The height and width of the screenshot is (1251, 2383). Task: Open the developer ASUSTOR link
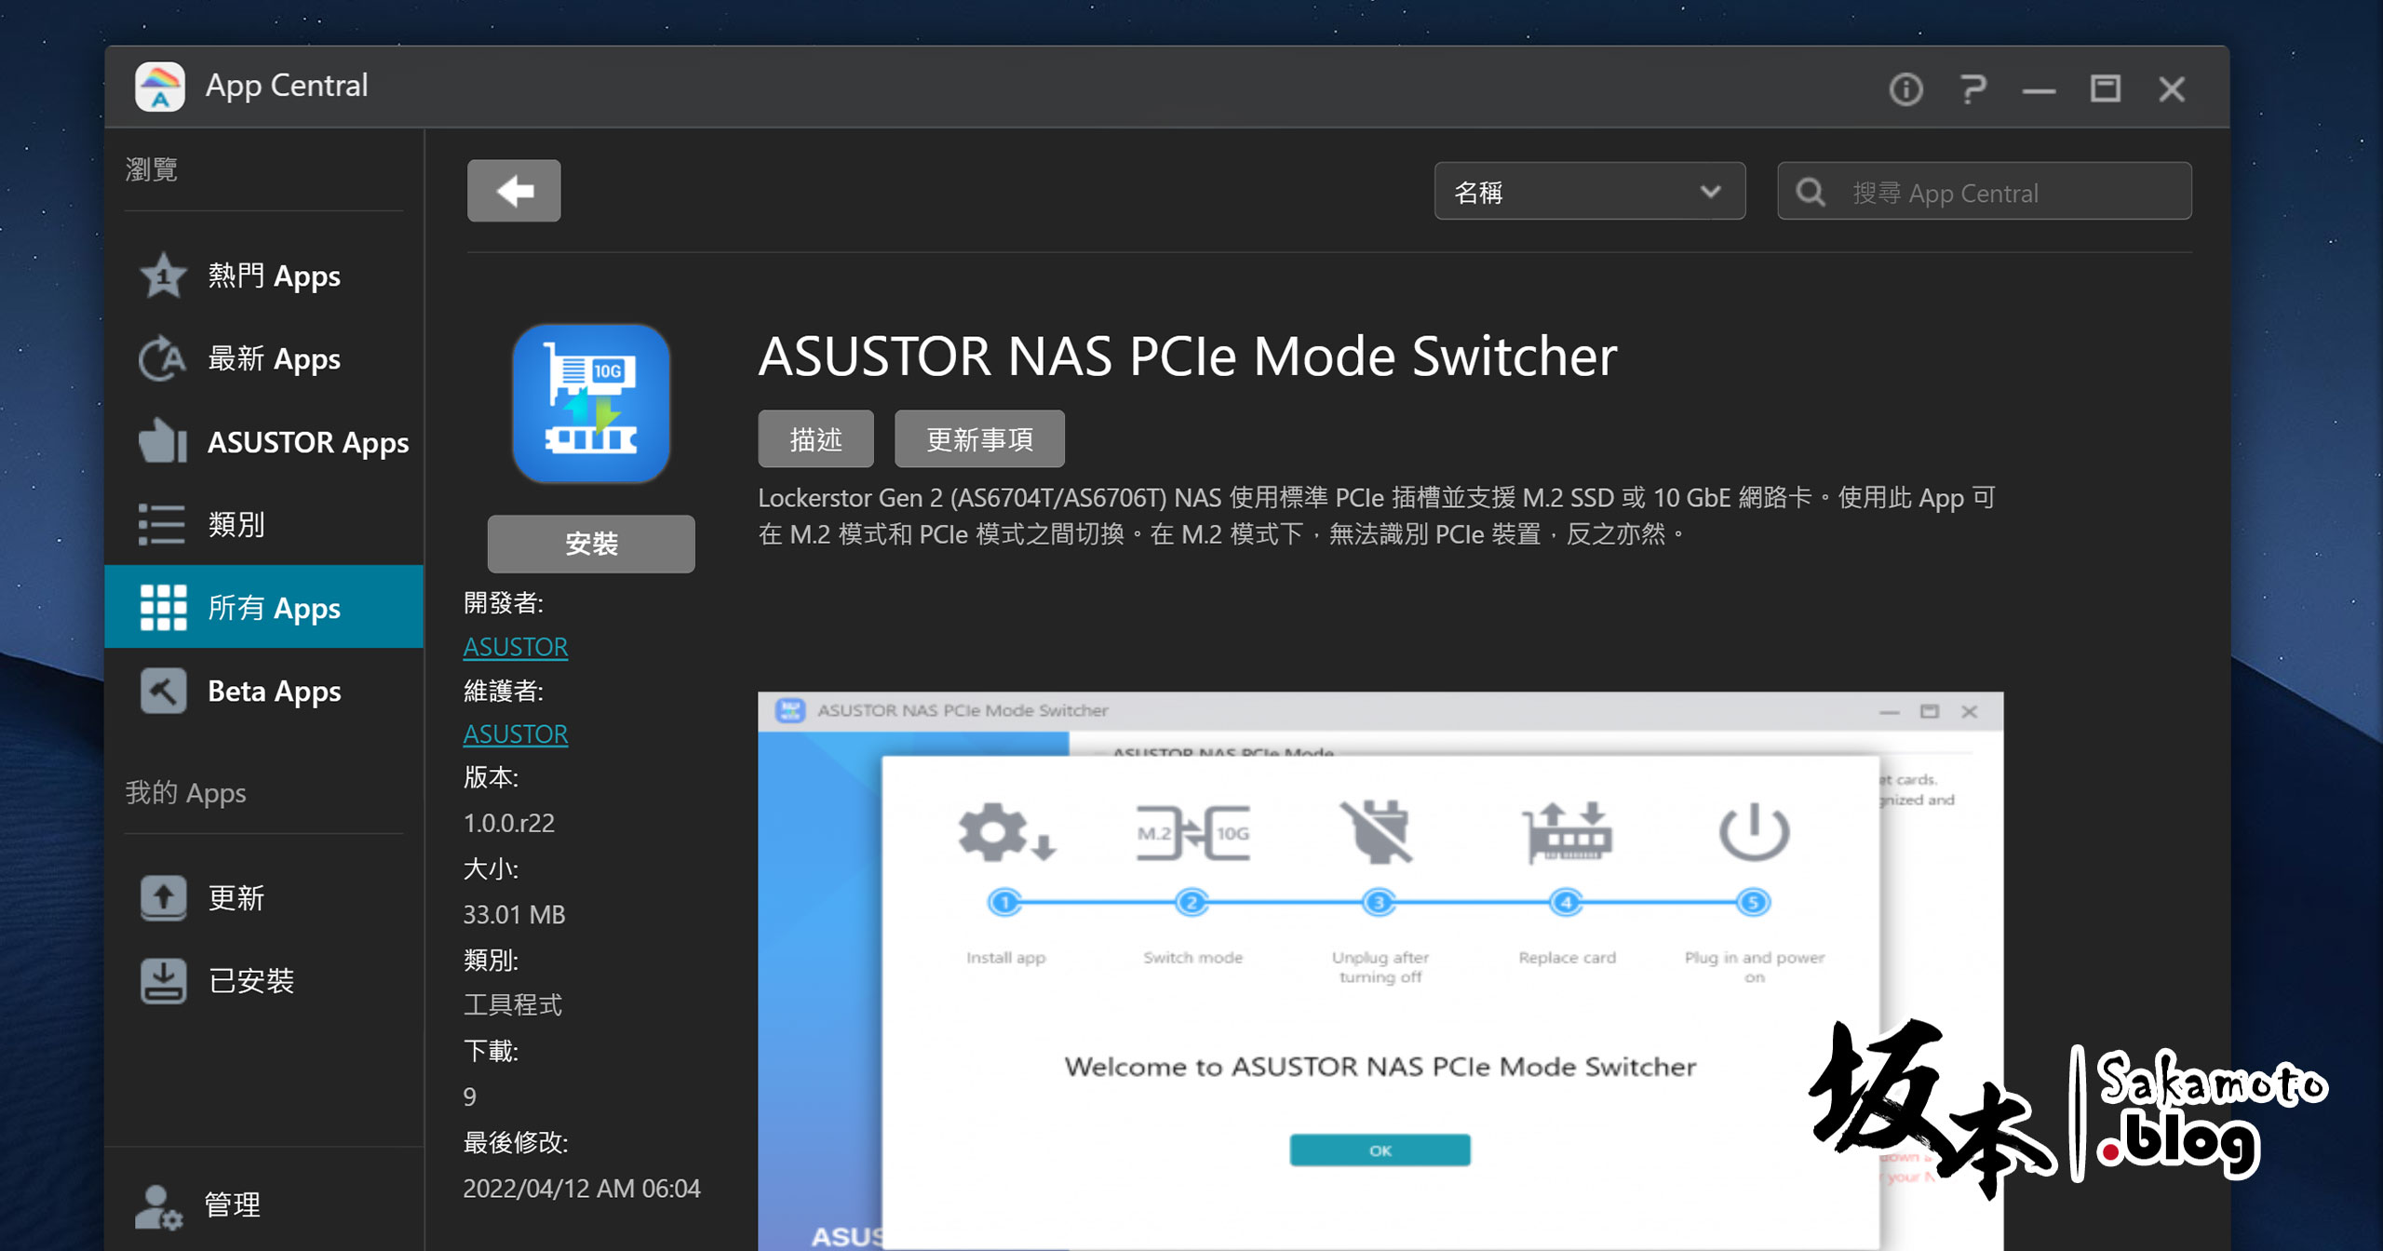click(x=516, y=647)
